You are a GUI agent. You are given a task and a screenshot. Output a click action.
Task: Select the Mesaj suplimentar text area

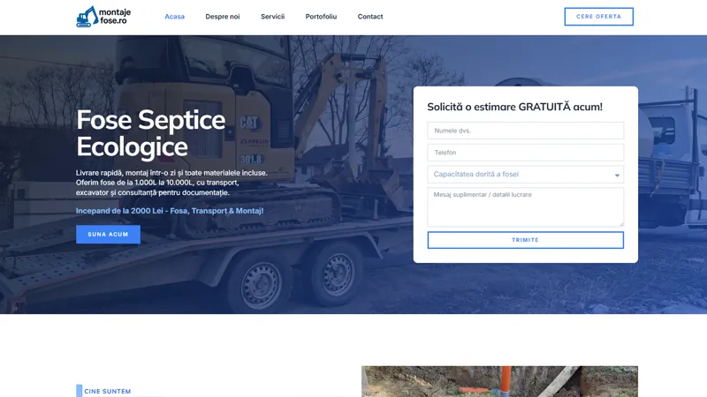(x=525, y=206)
